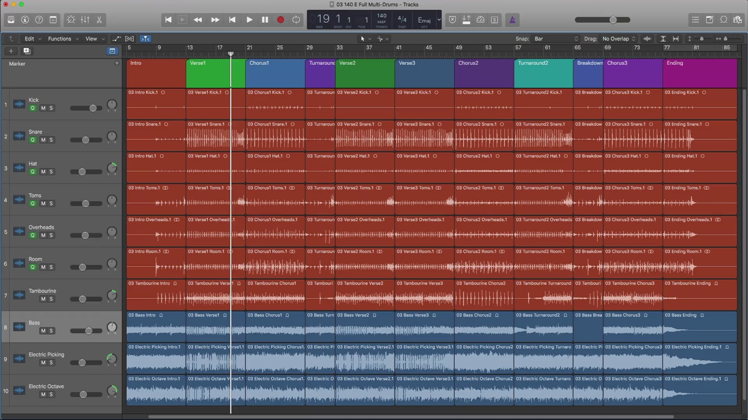Select the Turnaround2 marker
Image resolution: width=748 pixels, height=420 pixels.
543,73
